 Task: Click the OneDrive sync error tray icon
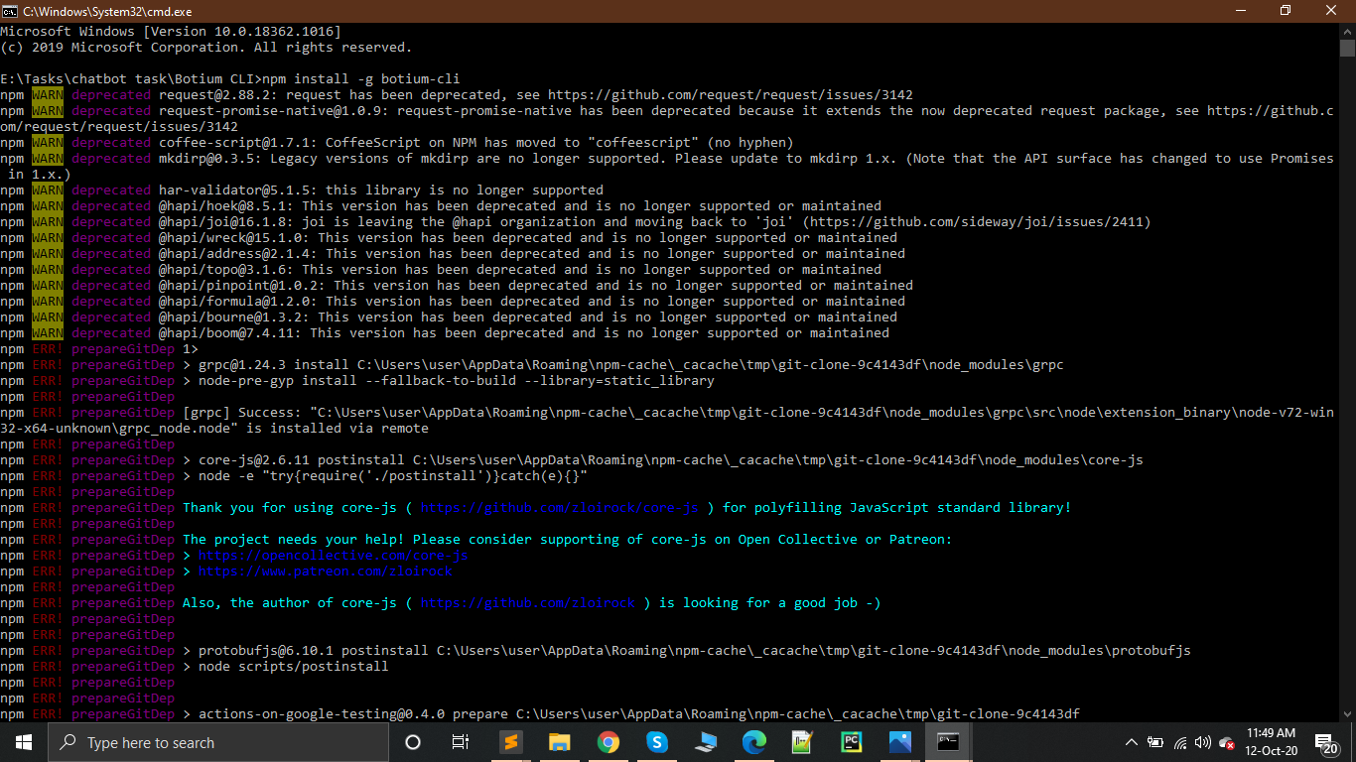[1227, 741]
